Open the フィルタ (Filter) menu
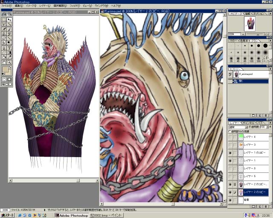 point(74,6)
